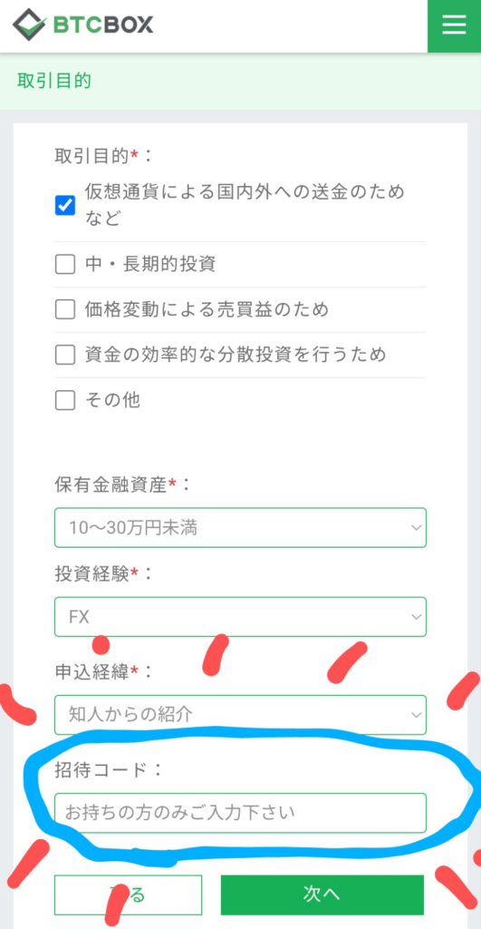Check the 中・長期的投資 checkbox

[x=64, y=264]
